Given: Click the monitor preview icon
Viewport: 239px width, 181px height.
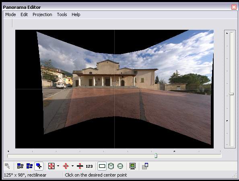Looking at the screenshot, I should pyautogui.click(x=132, y=166).
